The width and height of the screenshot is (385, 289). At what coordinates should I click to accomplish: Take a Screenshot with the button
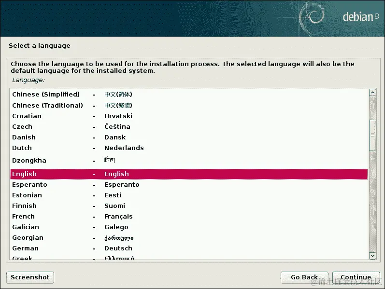point(30,277)
